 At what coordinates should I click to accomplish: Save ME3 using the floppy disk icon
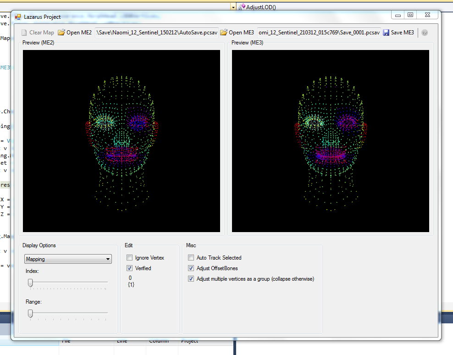coord(386,33)
